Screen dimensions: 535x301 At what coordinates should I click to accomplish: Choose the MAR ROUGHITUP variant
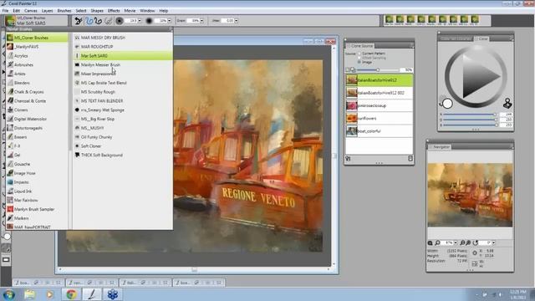123,47
